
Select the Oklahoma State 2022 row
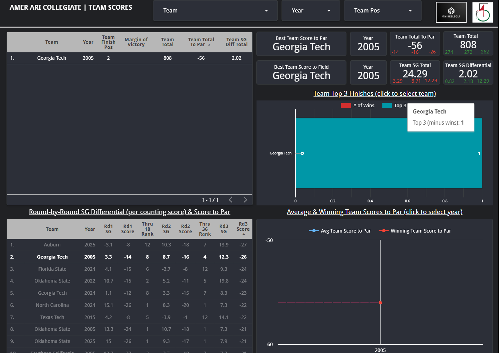click(x=129, y=281)
